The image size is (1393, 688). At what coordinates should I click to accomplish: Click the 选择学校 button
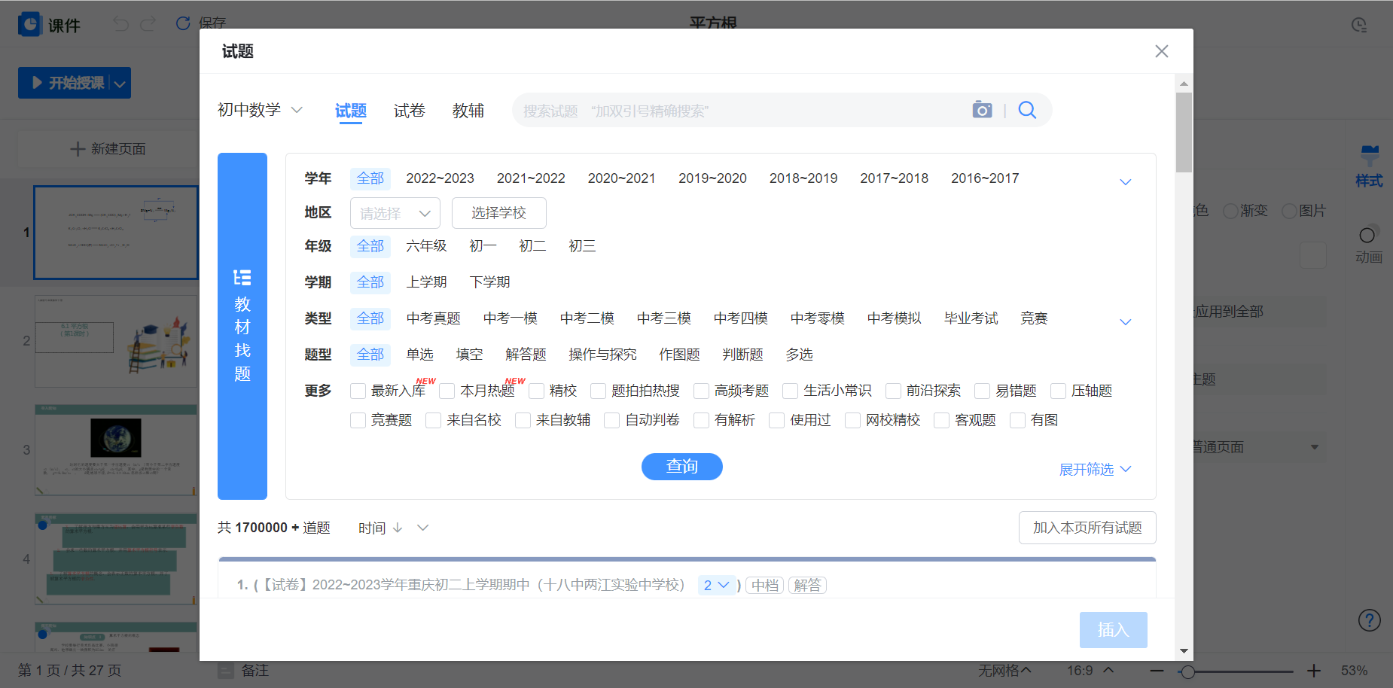coord(499,213)
